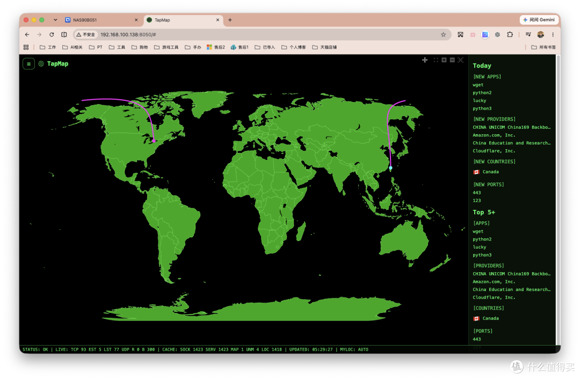580x379 pixels.
Task: Open the 手办 bookmarks folder
Action: tap(193, 47)
